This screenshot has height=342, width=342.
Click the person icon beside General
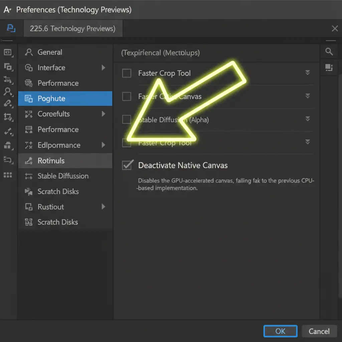(29, 52)
